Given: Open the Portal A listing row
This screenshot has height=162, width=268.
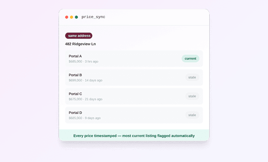Looking at the screenshot, I should (134, 59).
